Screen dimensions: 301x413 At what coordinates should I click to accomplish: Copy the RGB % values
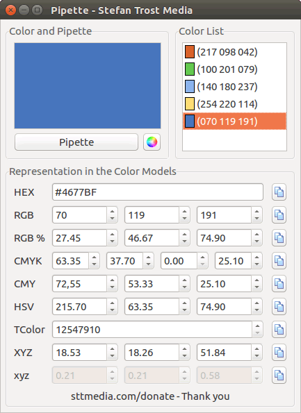pyautogui.click(x=279, y=238)
